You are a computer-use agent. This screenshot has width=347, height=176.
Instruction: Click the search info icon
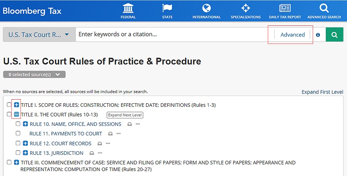(318, 35)
